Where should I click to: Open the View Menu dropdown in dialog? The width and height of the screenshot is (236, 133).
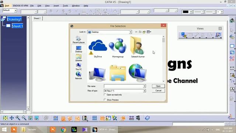(x=149, y=32)
